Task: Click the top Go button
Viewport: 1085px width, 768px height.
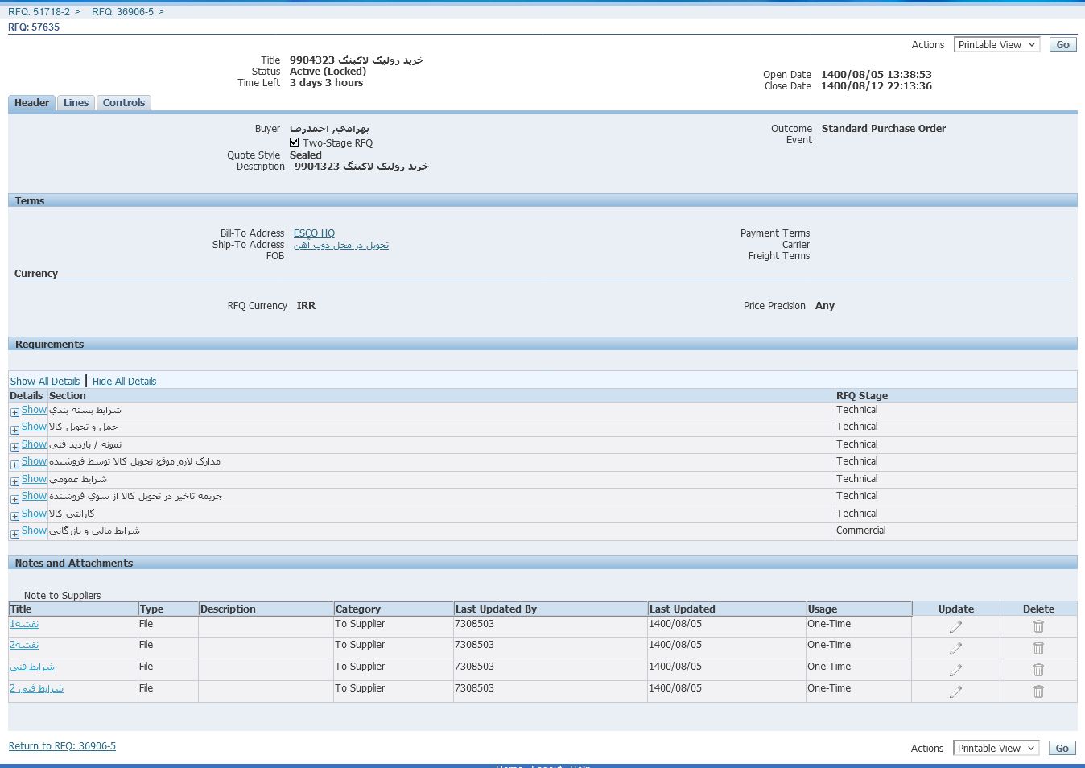Action: (x=1062, y=45)
